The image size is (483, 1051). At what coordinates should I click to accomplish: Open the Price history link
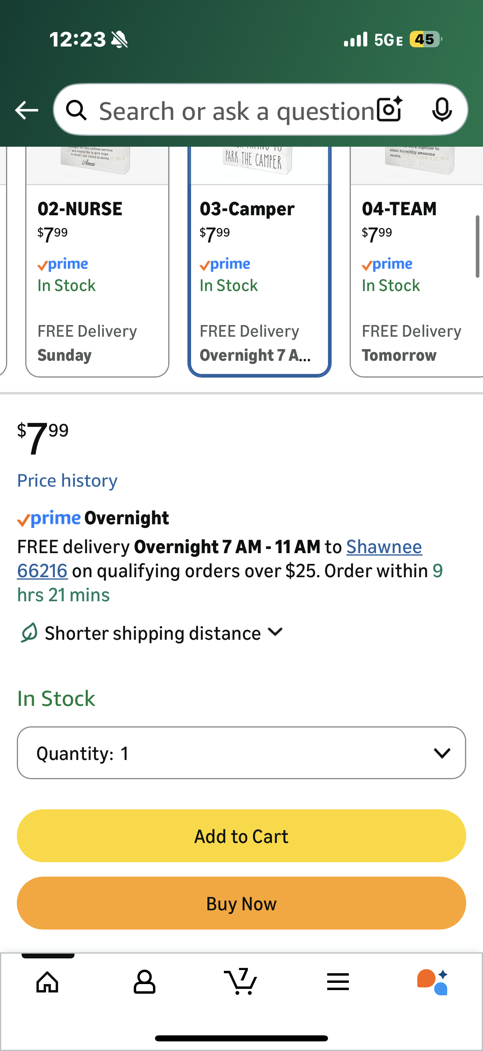[67, 481]
